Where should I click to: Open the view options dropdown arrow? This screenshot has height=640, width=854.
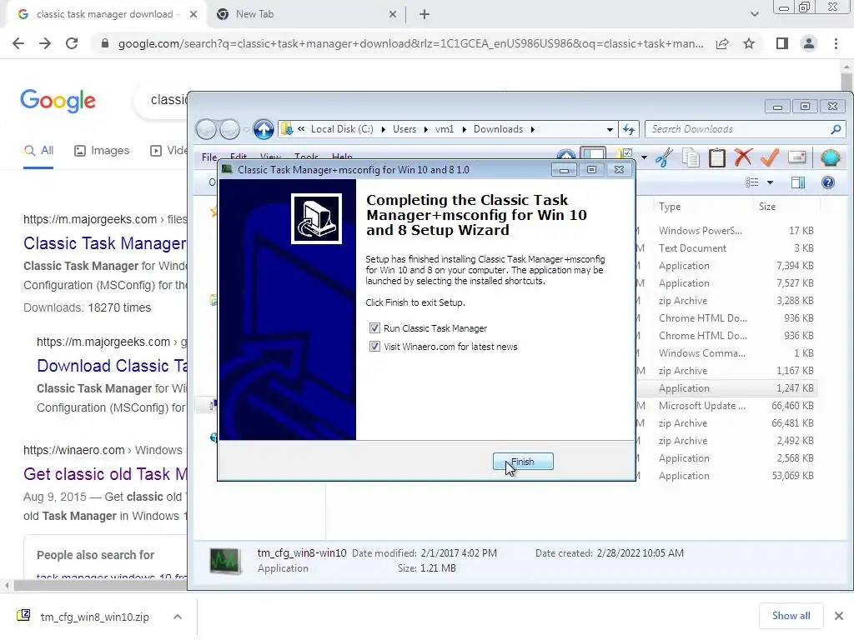(770, 182)
